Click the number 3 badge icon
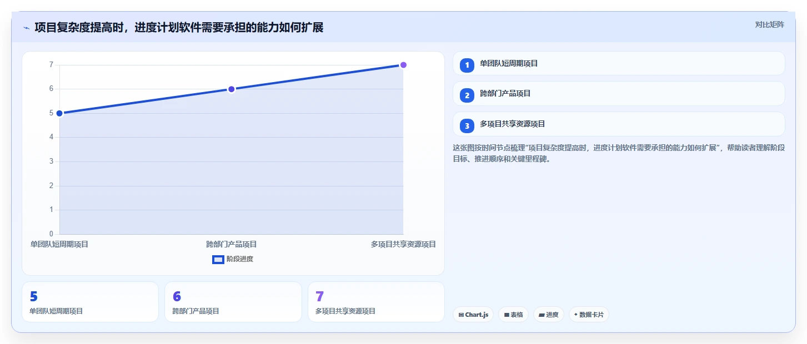 click(x=467, y=125)
